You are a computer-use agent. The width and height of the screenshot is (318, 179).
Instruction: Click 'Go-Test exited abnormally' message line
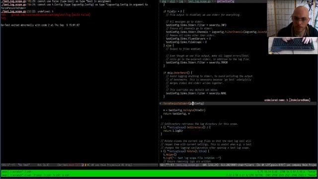tap(40, 25)
